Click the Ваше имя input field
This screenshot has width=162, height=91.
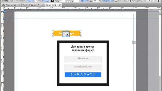[x=83, y=59]
